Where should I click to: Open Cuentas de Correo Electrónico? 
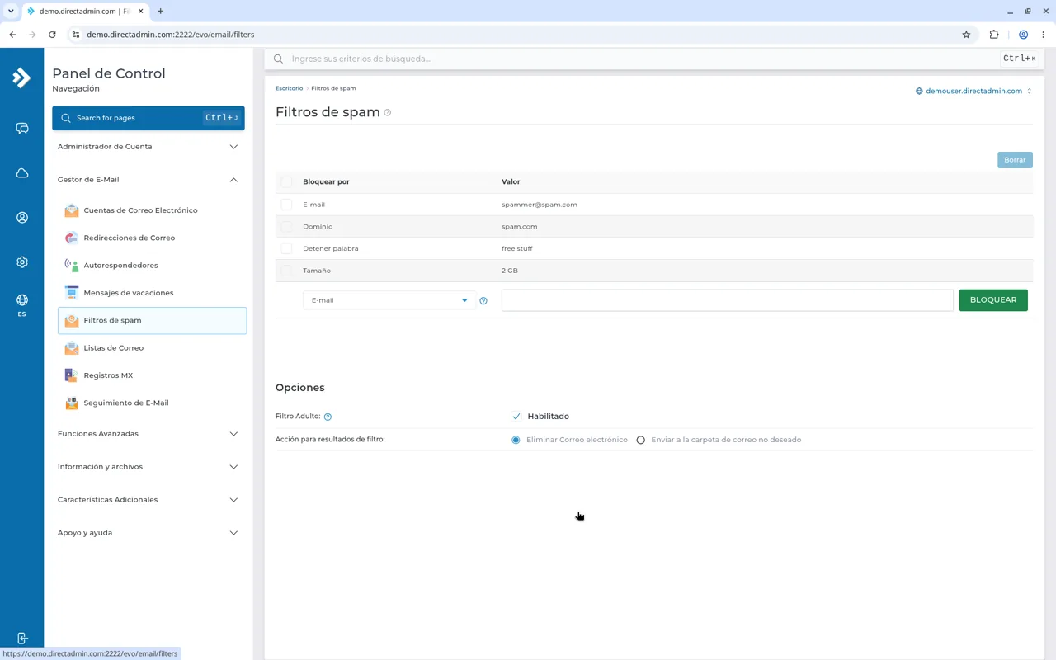pos(152,210)
